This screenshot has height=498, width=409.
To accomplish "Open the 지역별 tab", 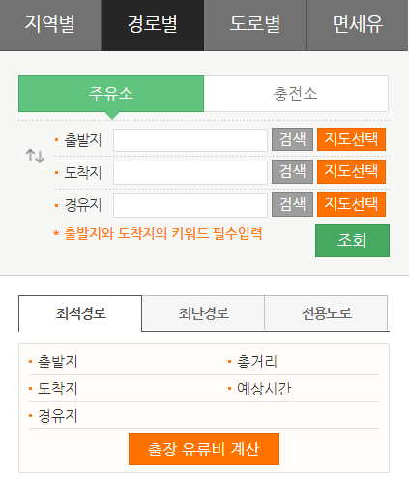I will coord(50,25).
